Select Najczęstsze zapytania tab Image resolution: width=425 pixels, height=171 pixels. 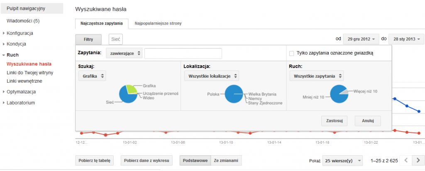click(x=101, y=24)
